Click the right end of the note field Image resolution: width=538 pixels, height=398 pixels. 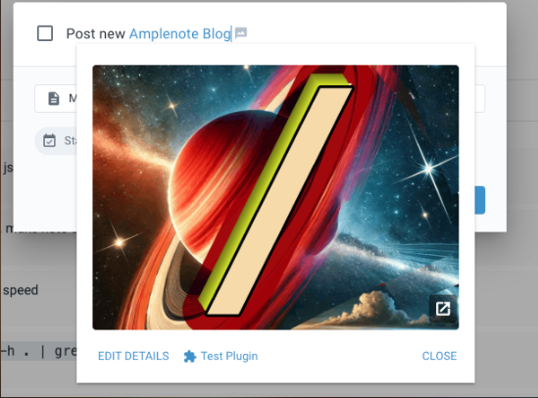479,98
